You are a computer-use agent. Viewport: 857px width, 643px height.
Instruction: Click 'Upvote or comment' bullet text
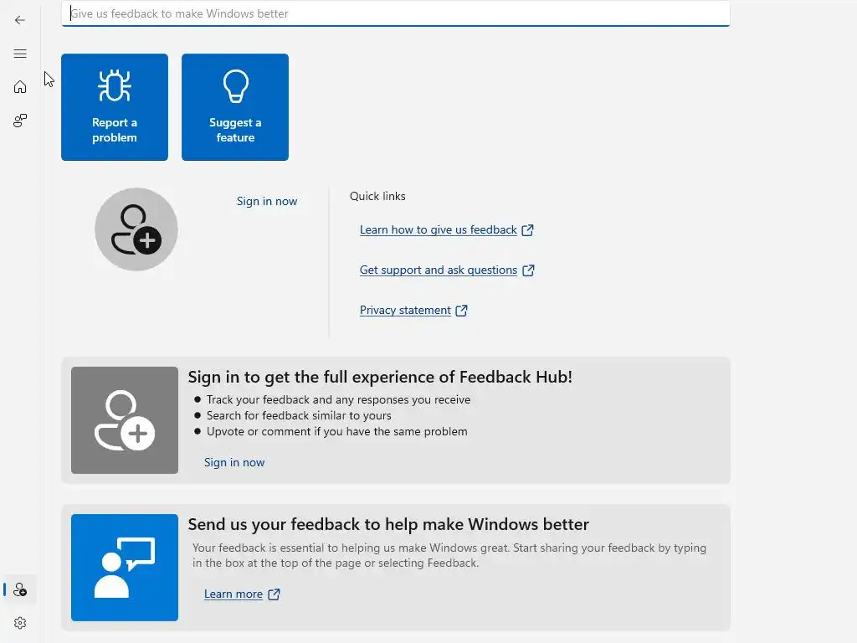336,431
